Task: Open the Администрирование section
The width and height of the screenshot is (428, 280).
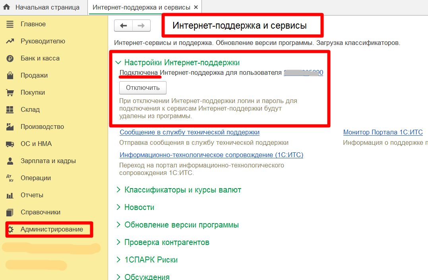Action: pyautogui.click(x=52, y=229)
